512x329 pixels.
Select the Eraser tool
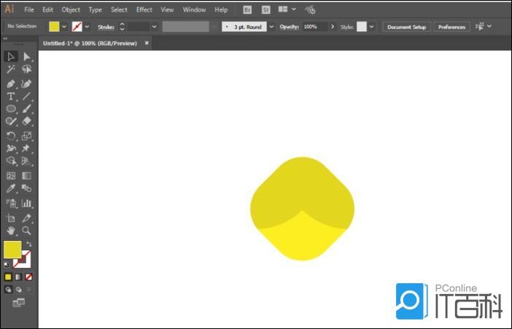click(x=27, y=121)
